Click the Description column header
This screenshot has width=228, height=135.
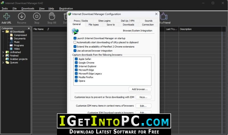186,29
